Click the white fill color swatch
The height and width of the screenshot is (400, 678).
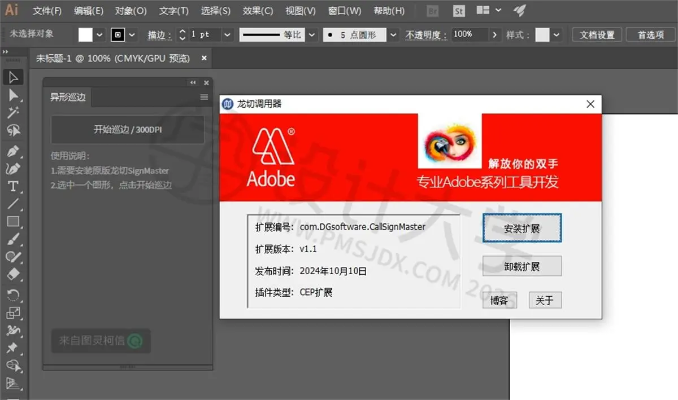point(85,34)
